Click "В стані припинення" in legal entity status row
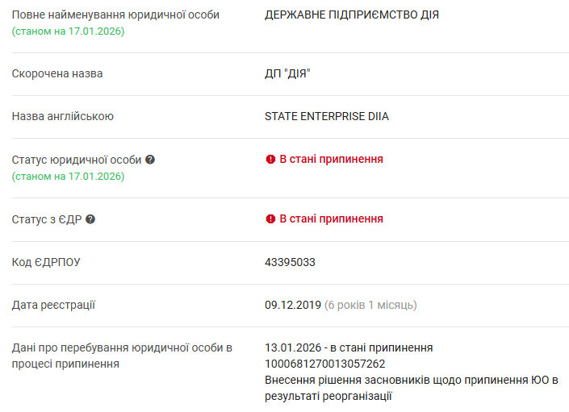Image resolution: width=569 pixels, height=412 pixels. (331, 160)
